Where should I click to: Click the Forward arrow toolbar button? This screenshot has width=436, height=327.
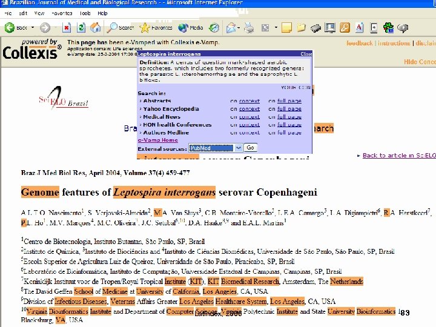[45, 28]
